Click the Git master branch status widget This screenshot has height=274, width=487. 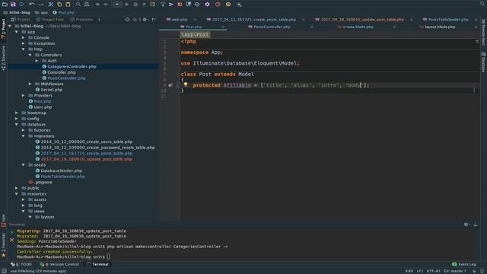point(455,271)
